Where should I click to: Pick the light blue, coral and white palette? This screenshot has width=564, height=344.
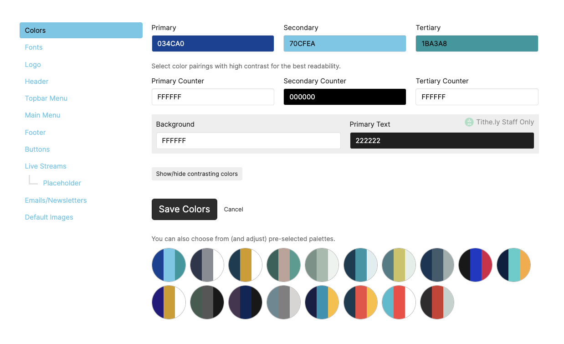[x=399, y=302]
